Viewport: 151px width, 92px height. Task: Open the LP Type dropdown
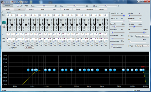[x=142, y=36]
